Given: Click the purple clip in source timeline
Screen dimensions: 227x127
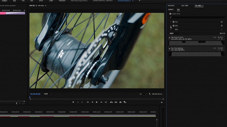Looking at the screenshot, I should (15, 13).
